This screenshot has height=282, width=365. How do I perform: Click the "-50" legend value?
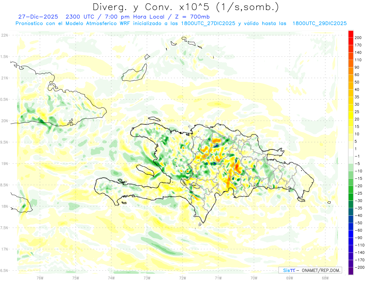(359, 223)
